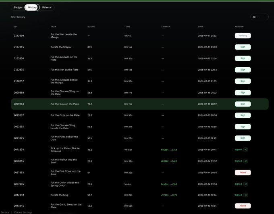The image size is (274, 214).
Task: Click the ACTION column header
Action: pyautogui.click(x=239, y=27)
